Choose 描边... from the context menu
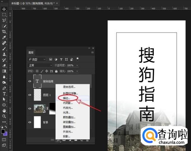 click(67, 98)
